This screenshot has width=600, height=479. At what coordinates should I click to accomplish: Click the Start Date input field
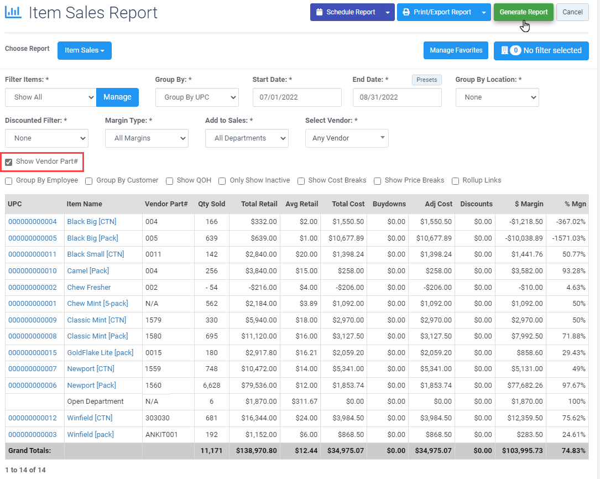tap(297, 97)
